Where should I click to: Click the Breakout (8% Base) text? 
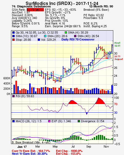coord(96,10)
